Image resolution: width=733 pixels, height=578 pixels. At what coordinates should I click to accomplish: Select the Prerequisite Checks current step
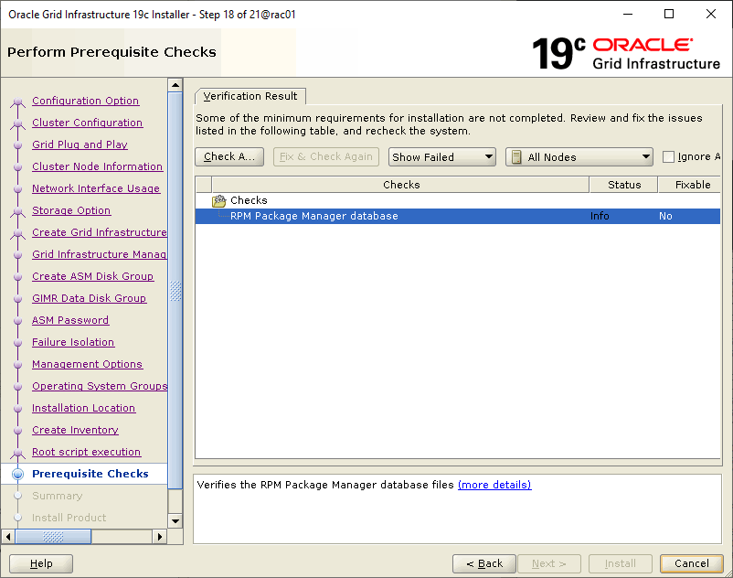pos(90,474)
